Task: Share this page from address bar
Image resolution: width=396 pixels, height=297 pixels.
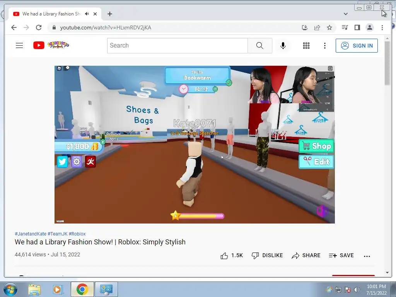Action: [317, 27]
